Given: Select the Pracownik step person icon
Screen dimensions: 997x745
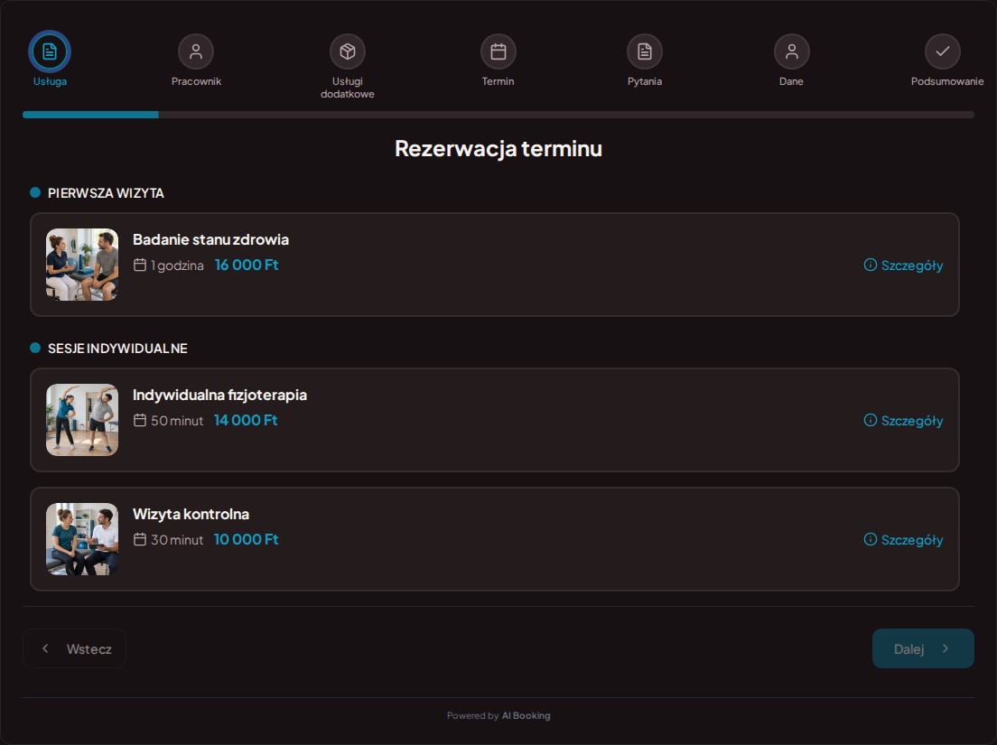Looking at the screenshot, I should point(196,51).
